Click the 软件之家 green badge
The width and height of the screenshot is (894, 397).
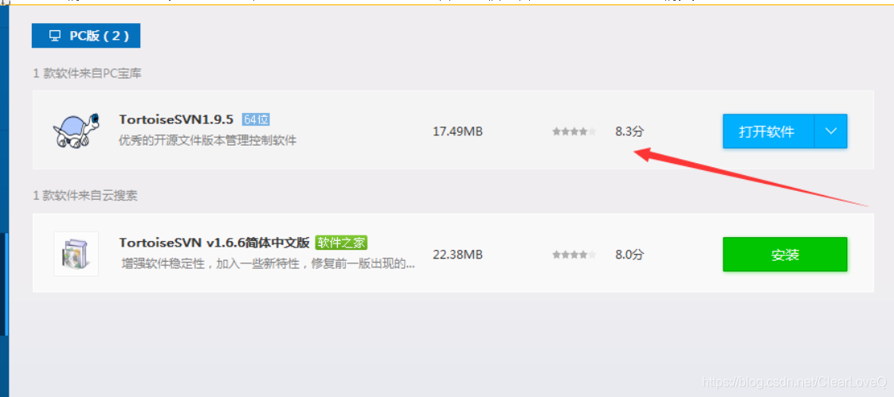(341, 243)
